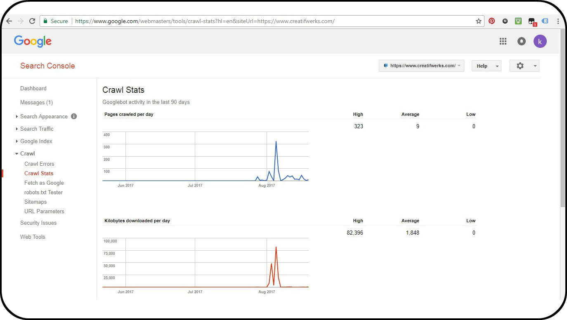Open the creatifwerks.com site selector dropdown
This screenshot has width=567, height=320.
click(x=421, y=66)
